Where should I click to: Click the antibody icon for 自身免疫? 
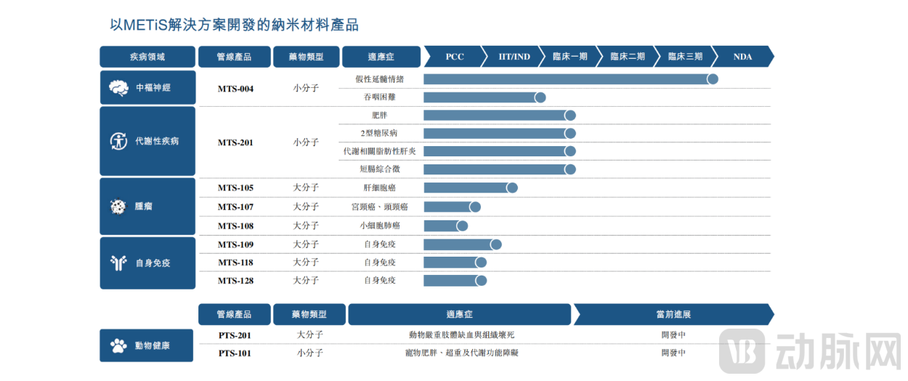[118, 262]
